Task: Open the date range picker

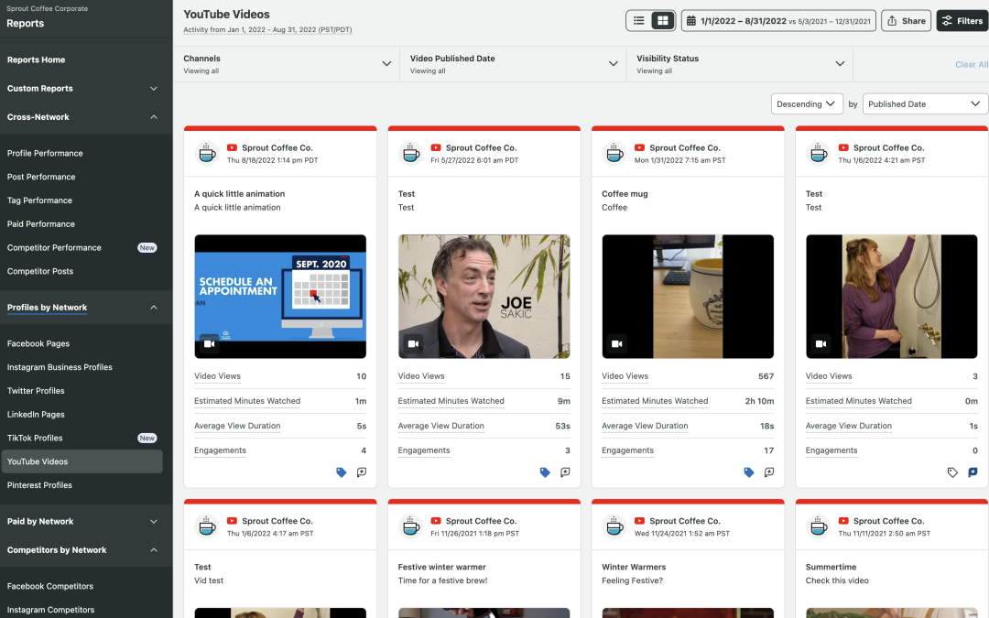Action: tap(778, 21)
